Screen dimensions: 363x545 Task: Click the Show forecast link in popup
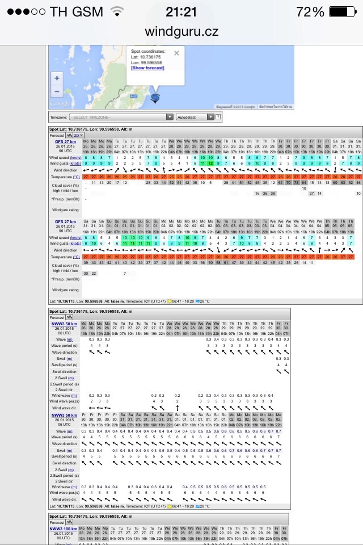[x=147, y=68]
